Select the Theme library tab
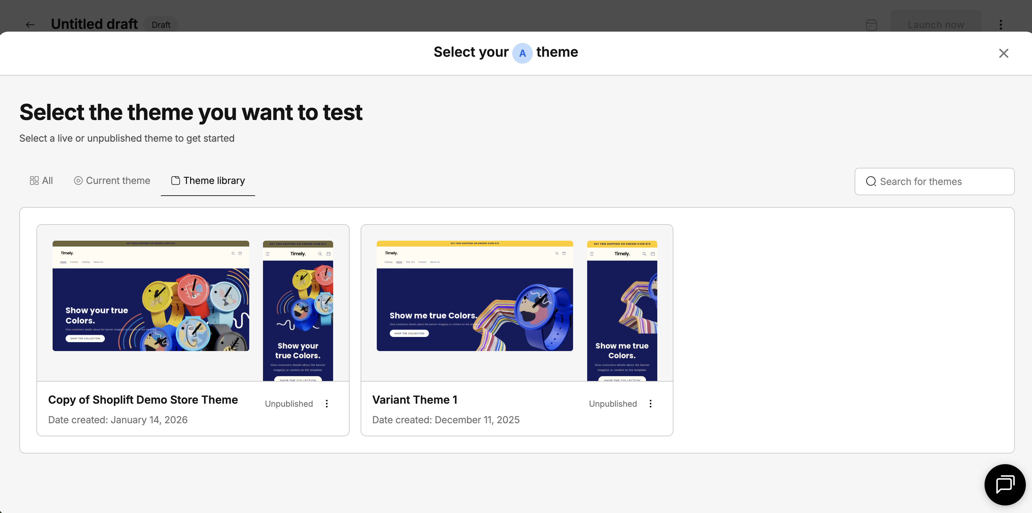The image size is (1032, 513). (208, 181)
